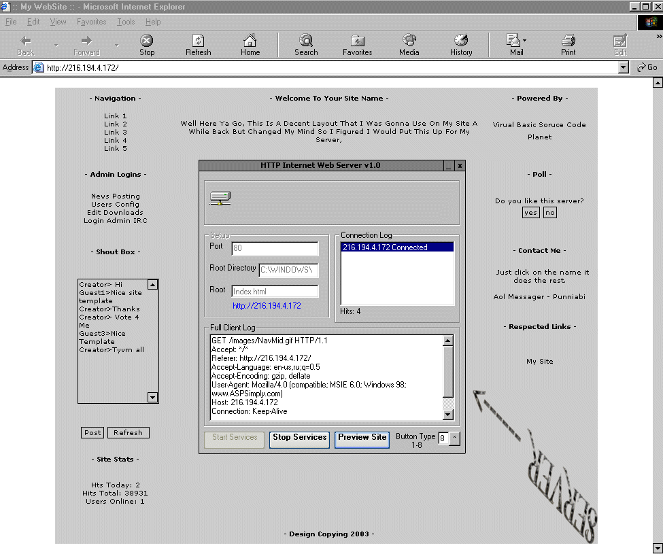Select the 216.194.4.172 Connected log entry
Screen dimensions: 663x554
[x=396, y=247]
